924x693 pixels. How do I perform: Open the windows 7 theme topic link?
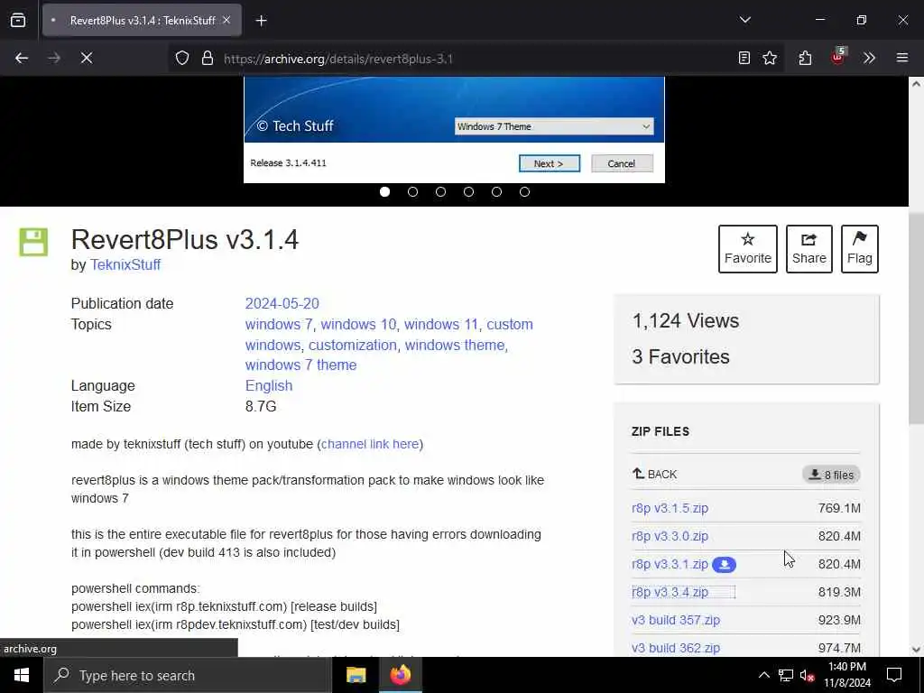(300, 365)
